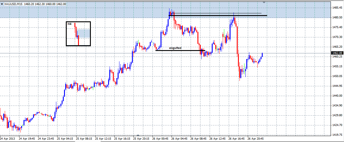Screen dimensions: 344x142
Task: Click the chart shift triangle at top edge
Action: click(264, 2)
